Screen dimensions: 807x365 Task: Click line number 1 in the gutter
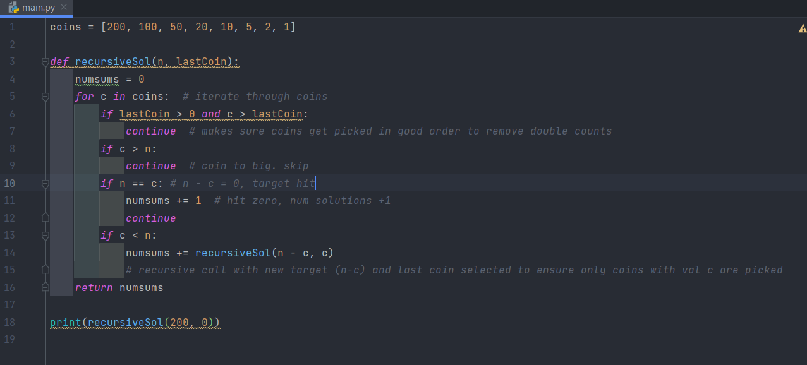[x=12, y=27]
